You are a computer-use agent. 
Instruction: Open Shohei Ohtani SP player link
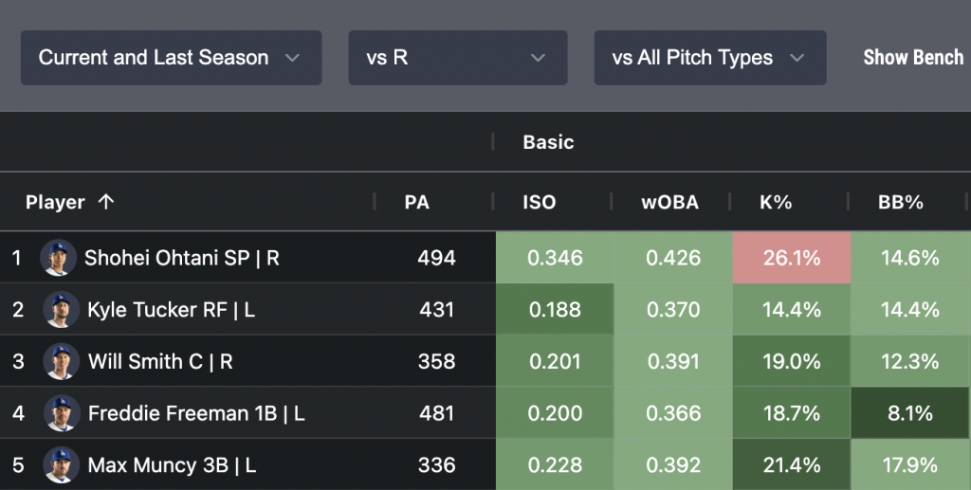click(x=168, y=258)
